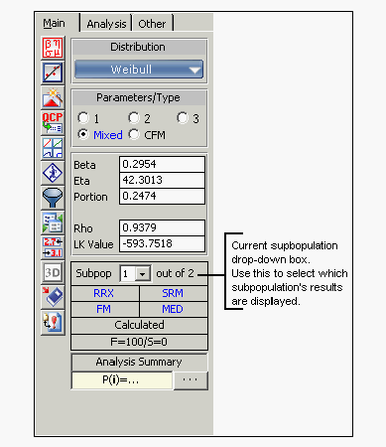Click the 2.7 to 3.1 conversion icon
The width and height of the screenshot is (386, 447).
(x=53, y=247)
